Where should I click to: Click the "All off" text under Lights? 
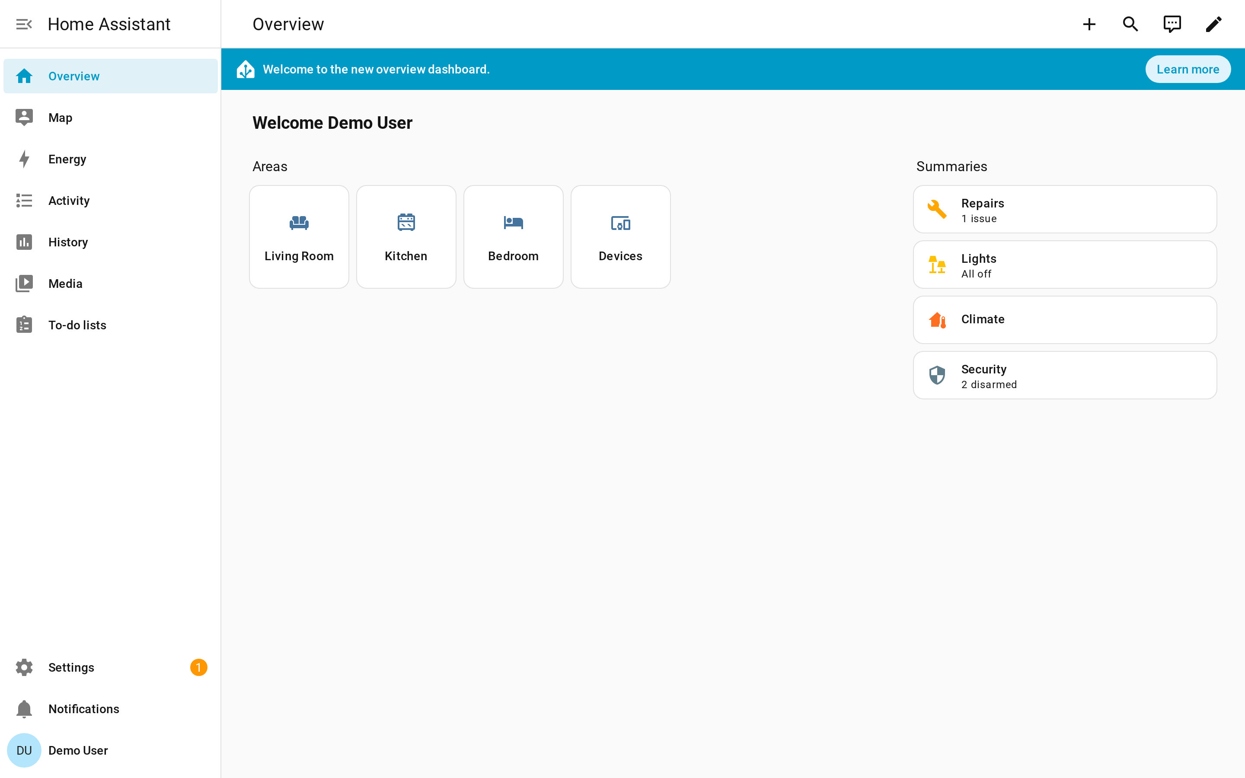tap(976, 274)
